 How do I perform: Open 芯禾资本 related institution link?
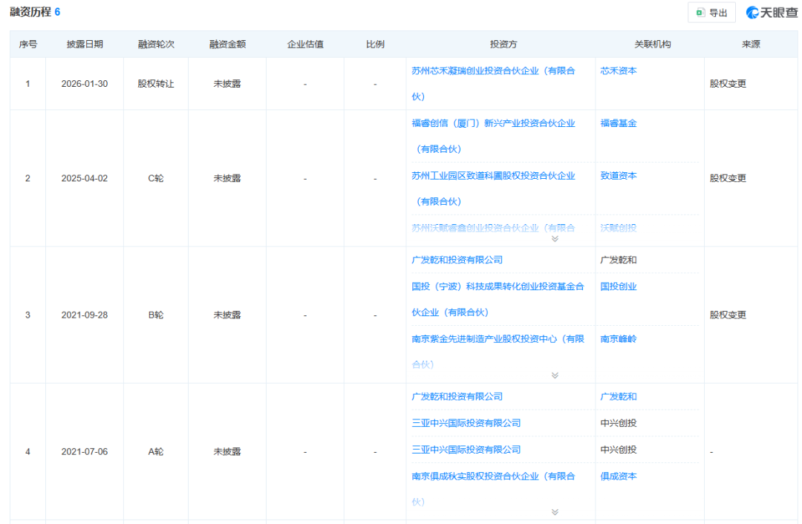click(619, 71)
